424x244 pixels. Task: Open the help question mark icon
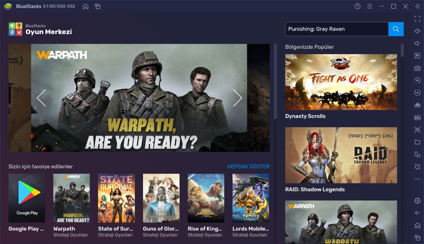357,6
